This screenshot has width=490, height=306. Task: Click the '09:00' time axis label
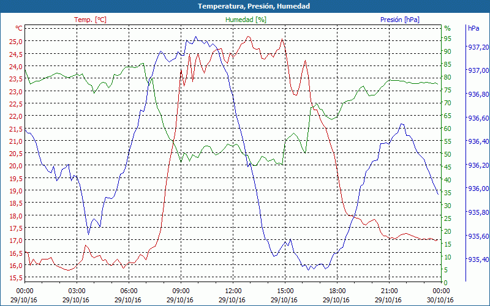[x=181, y=291]
